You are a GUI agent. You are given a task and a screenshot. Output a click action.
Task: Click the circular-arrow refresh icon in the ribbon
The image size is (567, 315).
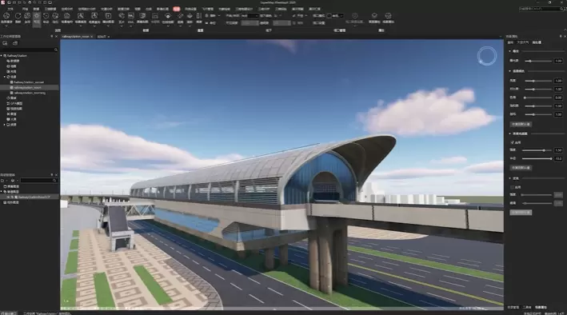pos(18,16)
